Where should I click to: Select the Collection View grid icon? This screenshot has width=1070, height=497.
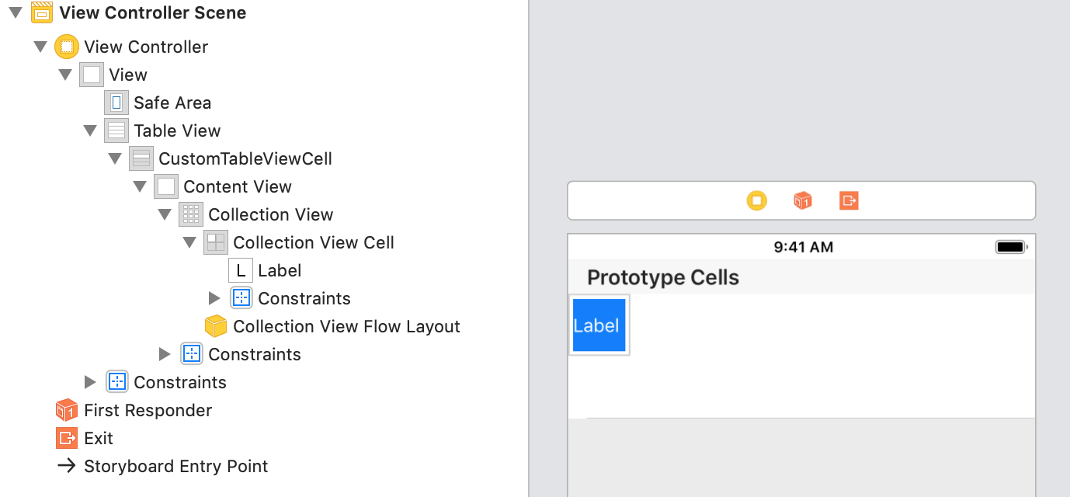191,214
